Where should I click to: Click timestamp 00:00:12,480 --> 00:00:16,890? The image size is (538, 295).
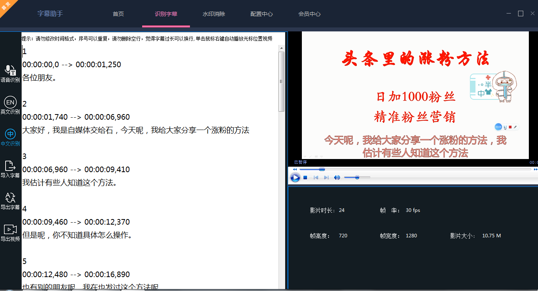coord(76,275)
